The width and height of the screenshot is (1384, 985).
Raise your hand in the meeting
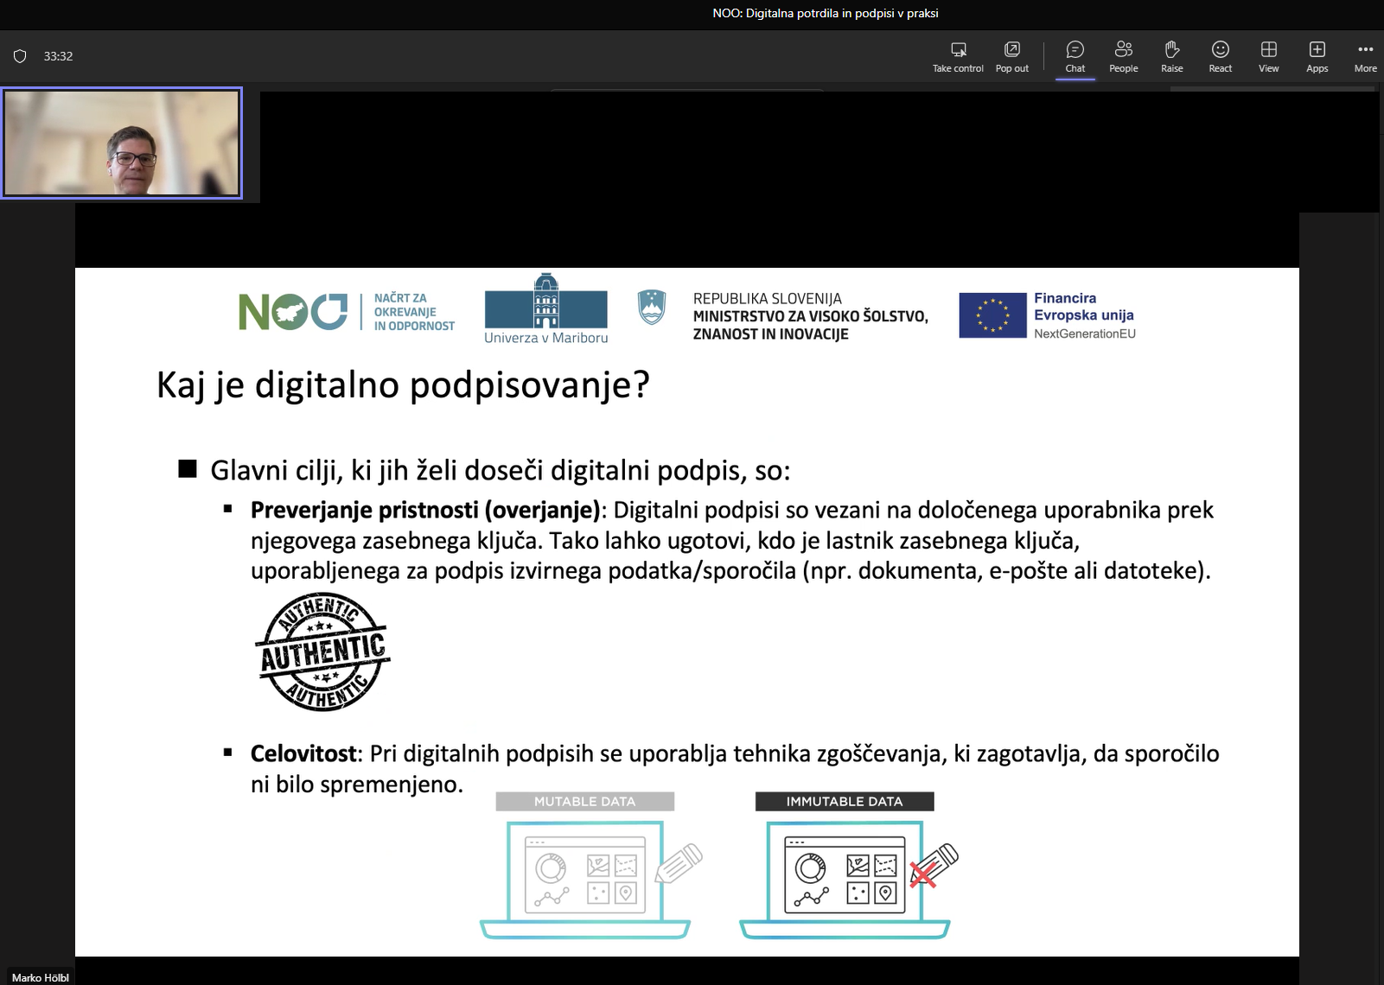(x=1171, y=55)
